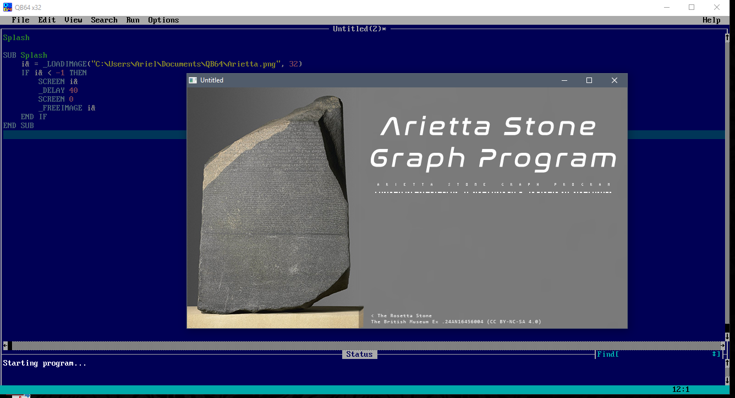Viewport: 735px width, 398px height.
Task: Click the Untitled window's program icon
Action: coord(193,80)
